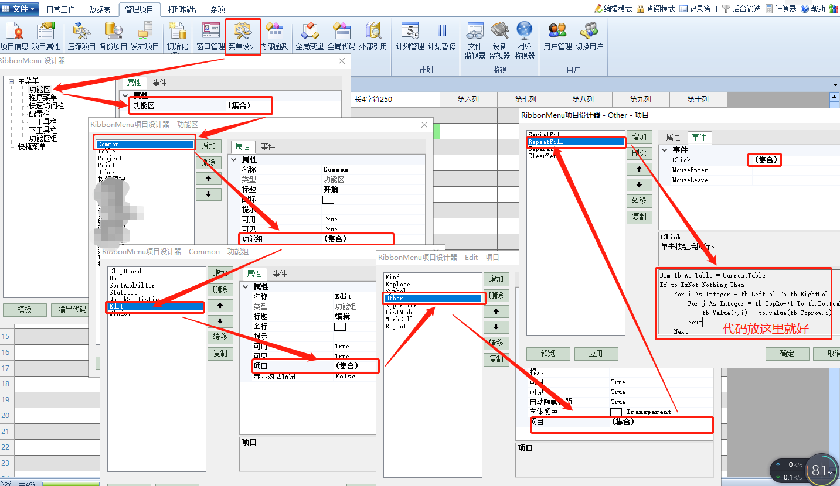
Task: Click 图标 swatch in Common 功能组 designer
Action: [340, 327]
